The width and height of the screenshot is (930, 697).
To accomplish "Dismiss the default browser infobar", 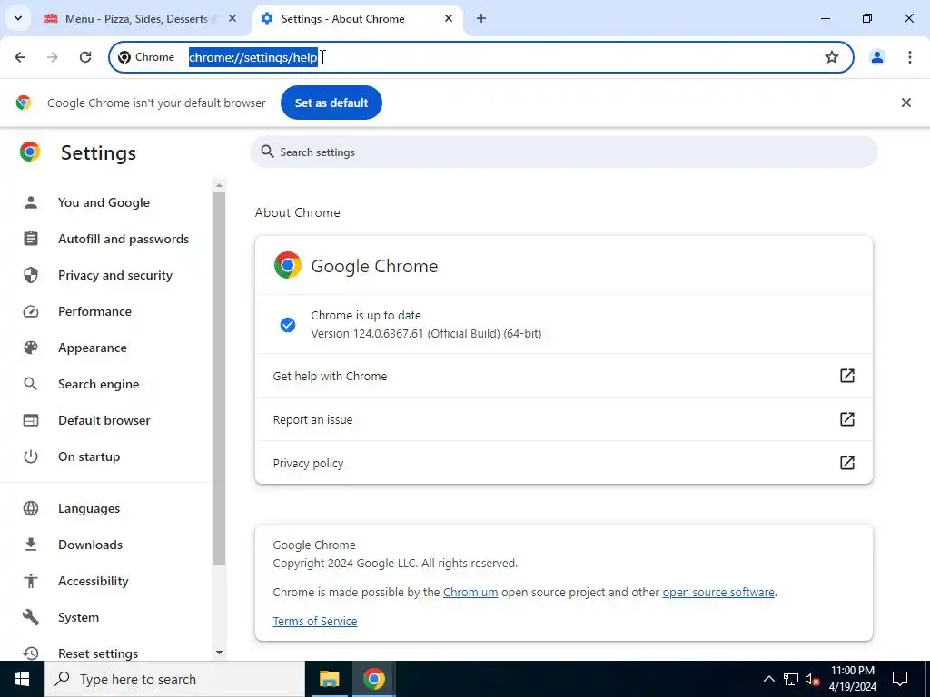I will click(905, 103).
